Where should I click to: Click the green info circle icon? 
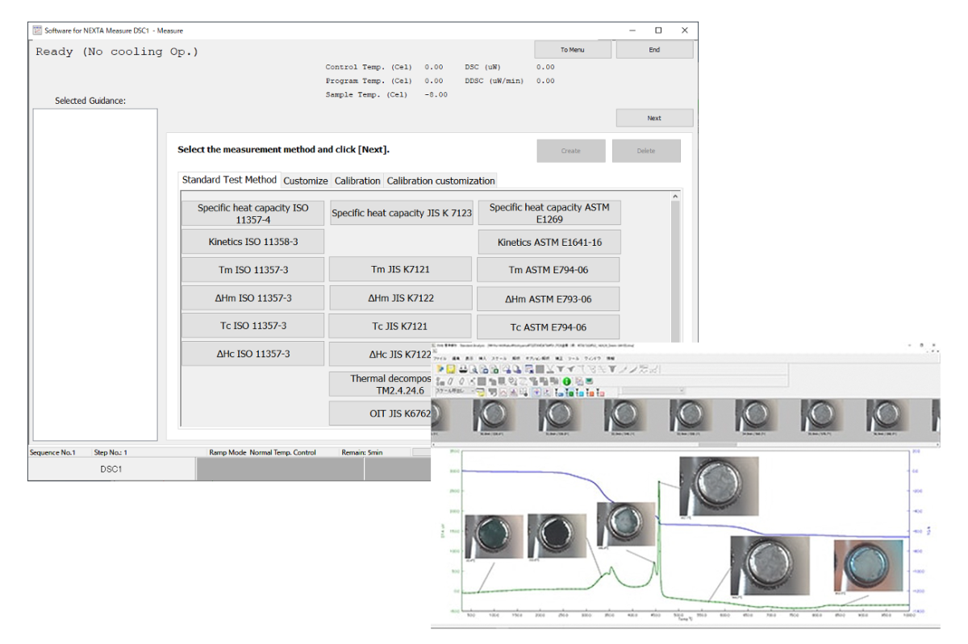click(568, 380)
